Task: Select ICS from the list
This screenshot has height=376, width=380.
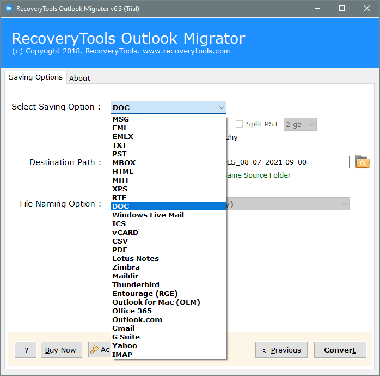Action: coord(168,224)
